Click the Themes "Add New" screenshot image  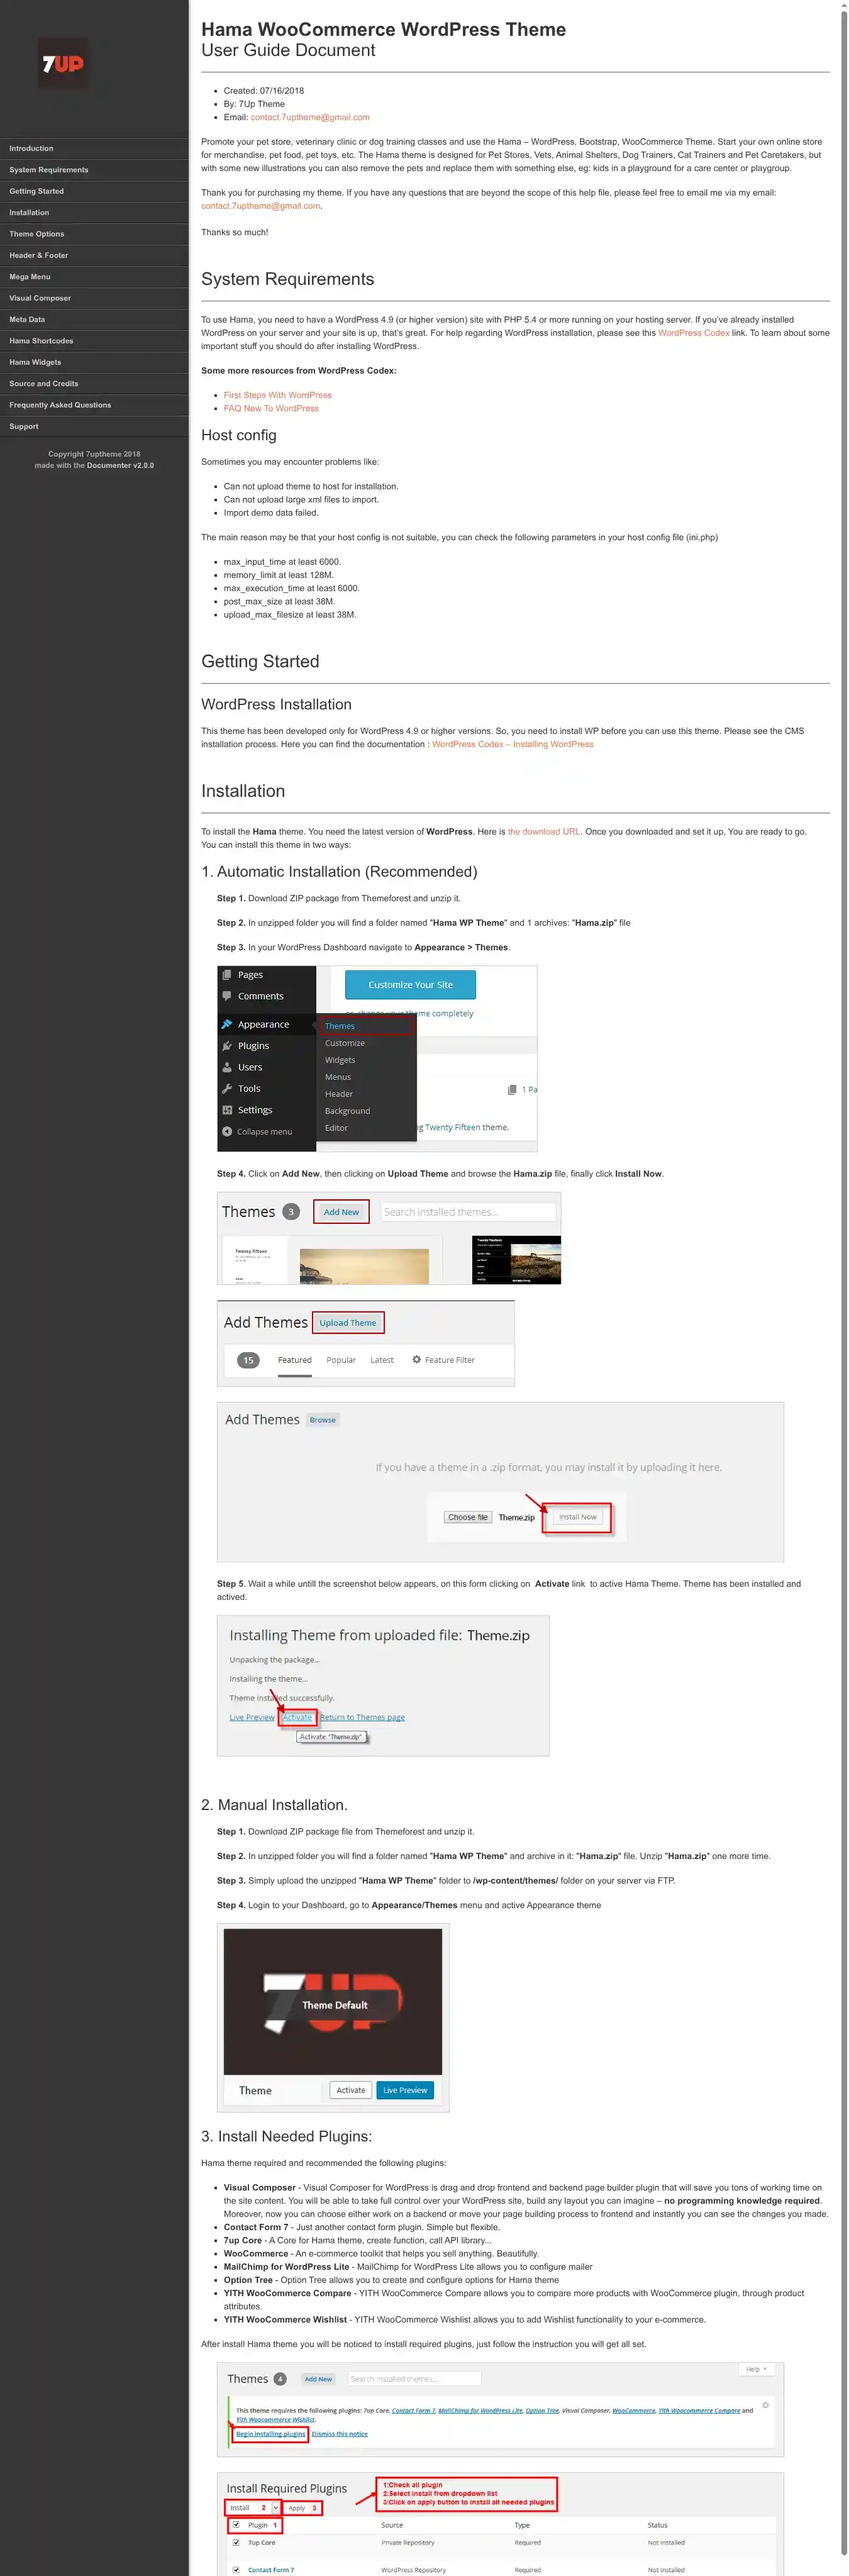tap(389, 1238)
